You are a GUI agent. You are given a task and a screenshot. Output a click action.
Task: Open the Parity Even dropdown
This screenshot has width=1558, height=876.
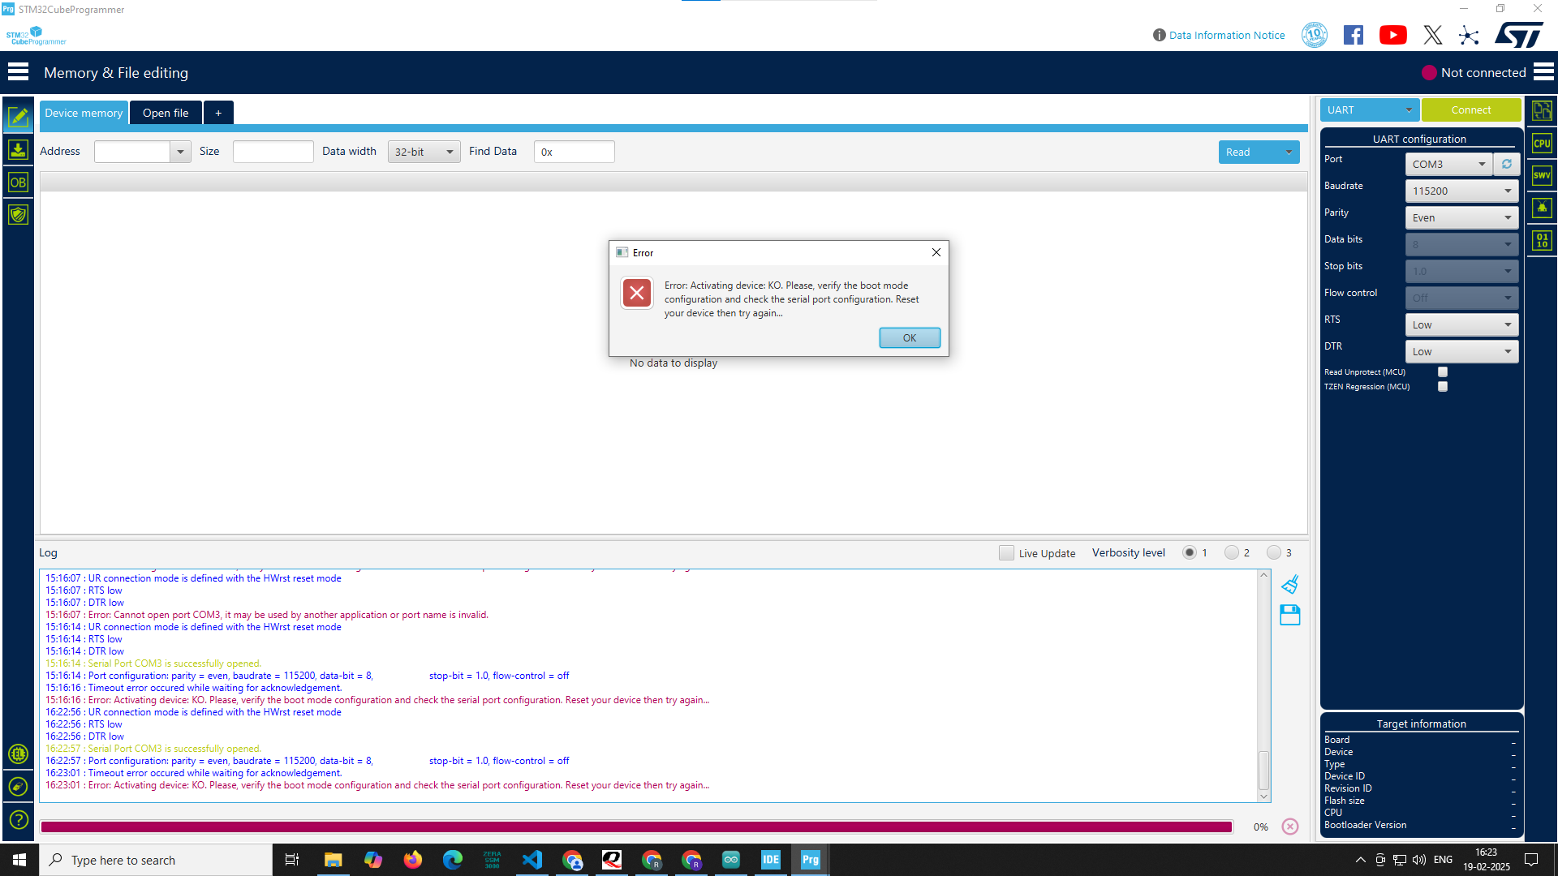1461,218
